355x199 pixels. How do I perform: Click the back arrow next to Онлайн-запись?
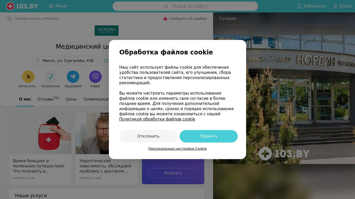click(9, 19)
